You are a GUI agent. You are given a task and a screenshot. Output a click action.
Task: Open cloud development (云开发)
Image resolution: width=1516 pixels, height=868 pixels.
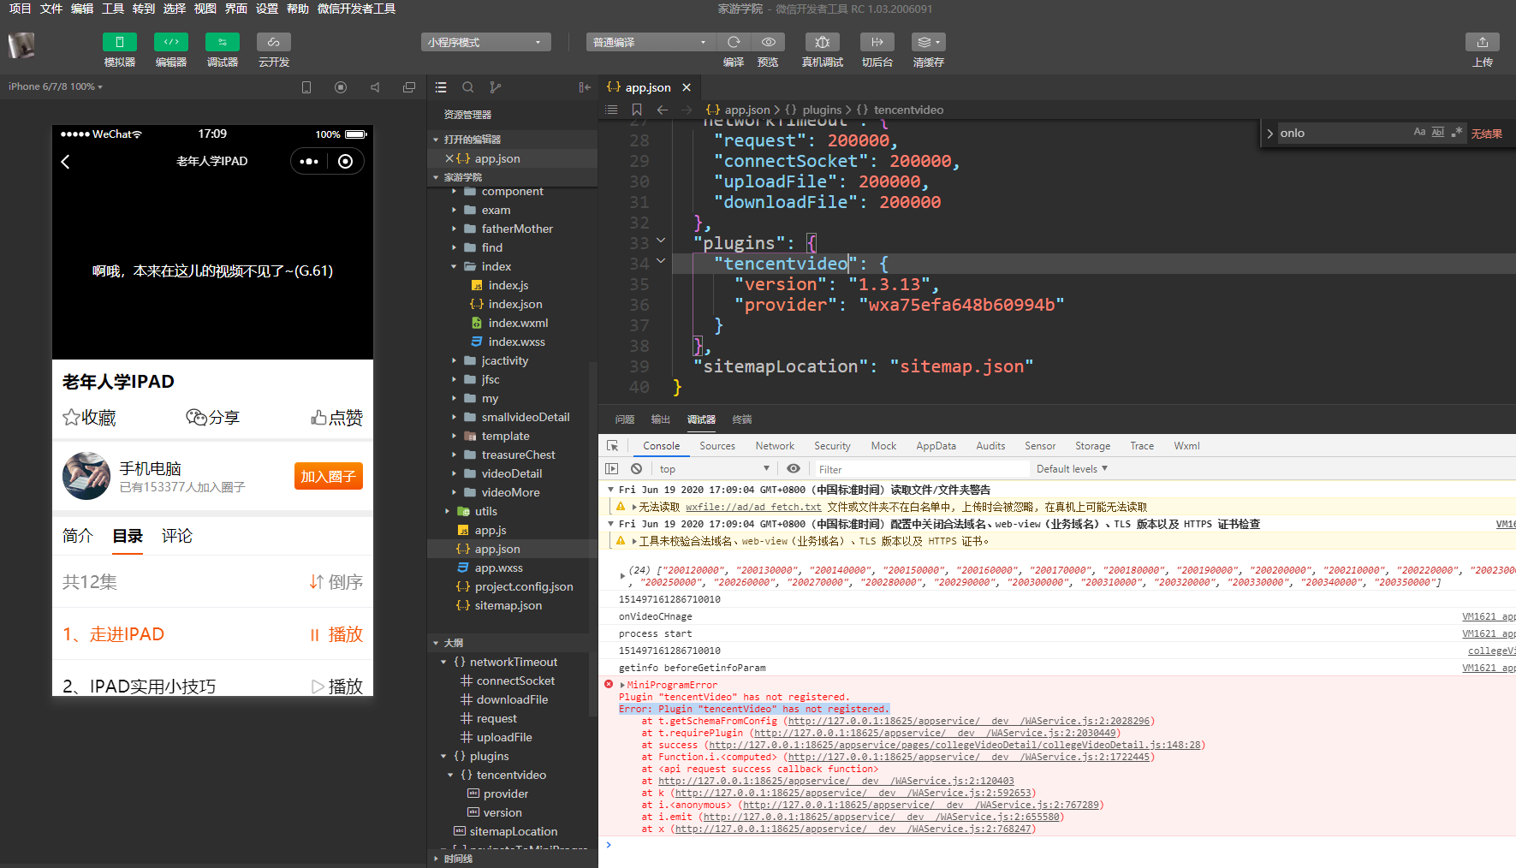tap(274, 42)
